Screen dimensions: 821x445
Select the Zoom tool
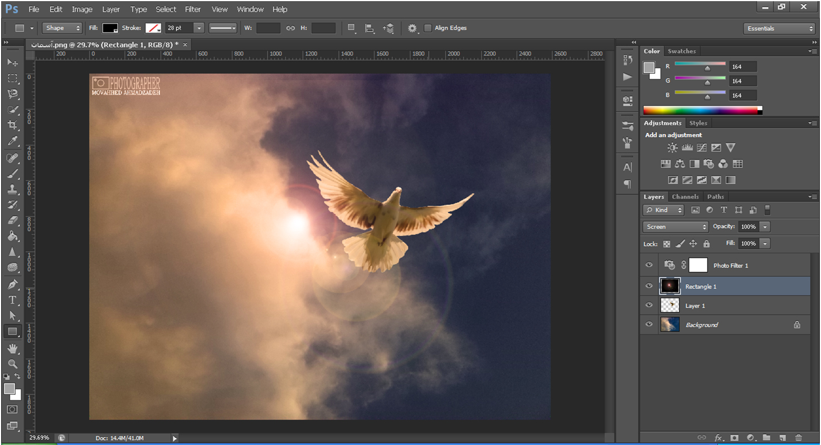12,364
